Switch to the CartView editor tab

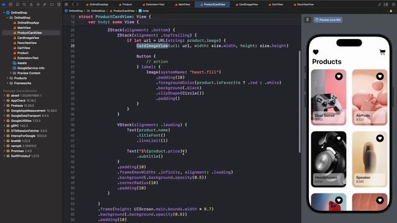[275, 4]
